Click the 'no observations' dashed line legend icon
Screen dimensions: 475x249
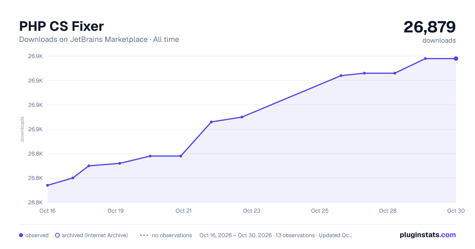tap(144, 235)
